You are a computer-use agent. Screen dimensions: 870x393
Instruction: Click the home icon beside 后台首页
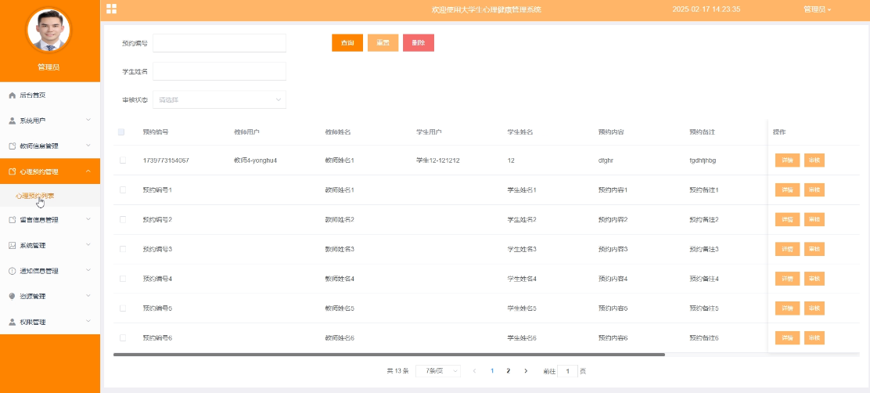click(x=13, y=96)
